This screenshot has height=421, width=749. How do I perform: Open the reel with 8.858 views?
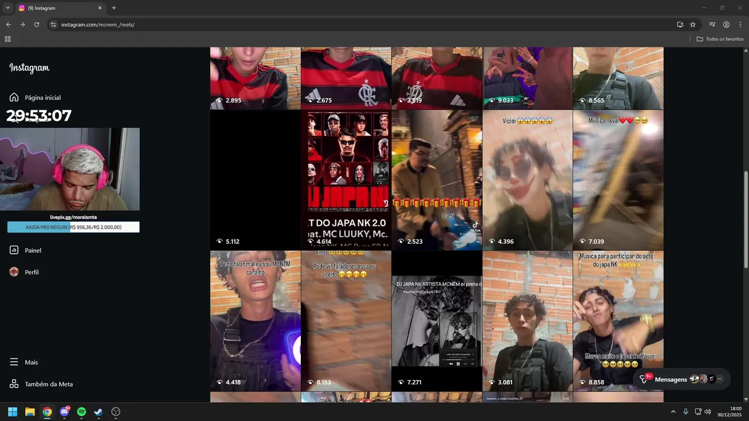[x=618, y=321]
